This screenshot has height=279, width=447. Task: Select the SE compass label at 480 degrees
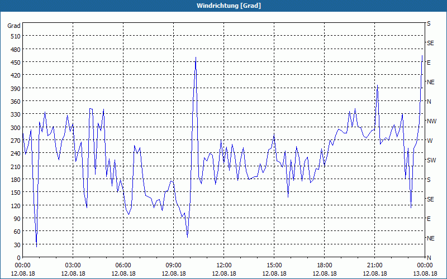pyautogui.click(x=430, y=44)
